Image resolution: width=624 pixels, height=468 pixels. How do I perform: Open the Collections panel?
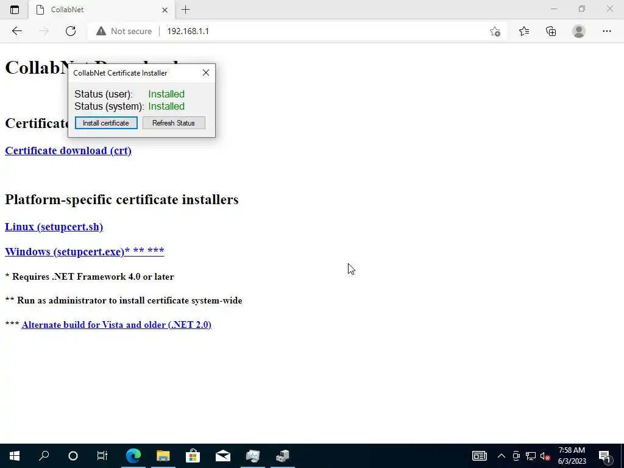pos(551,31)
